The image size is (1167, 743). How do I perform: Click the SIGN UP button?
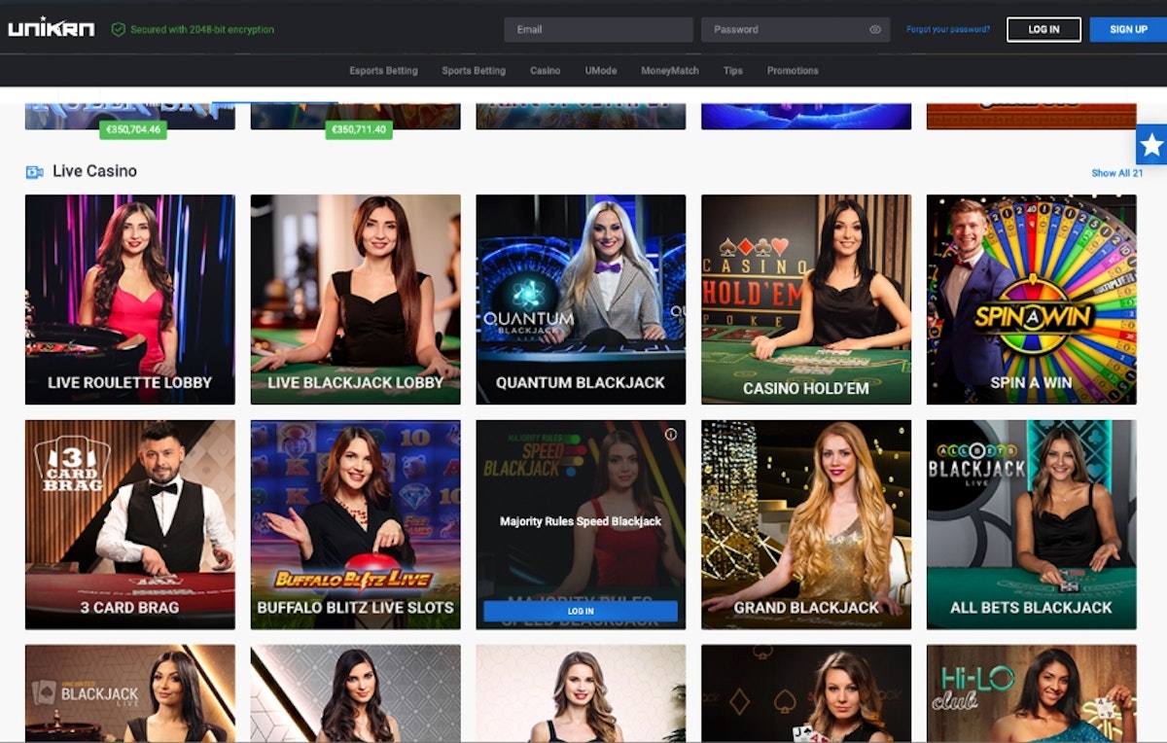[x=1128, y=30]
